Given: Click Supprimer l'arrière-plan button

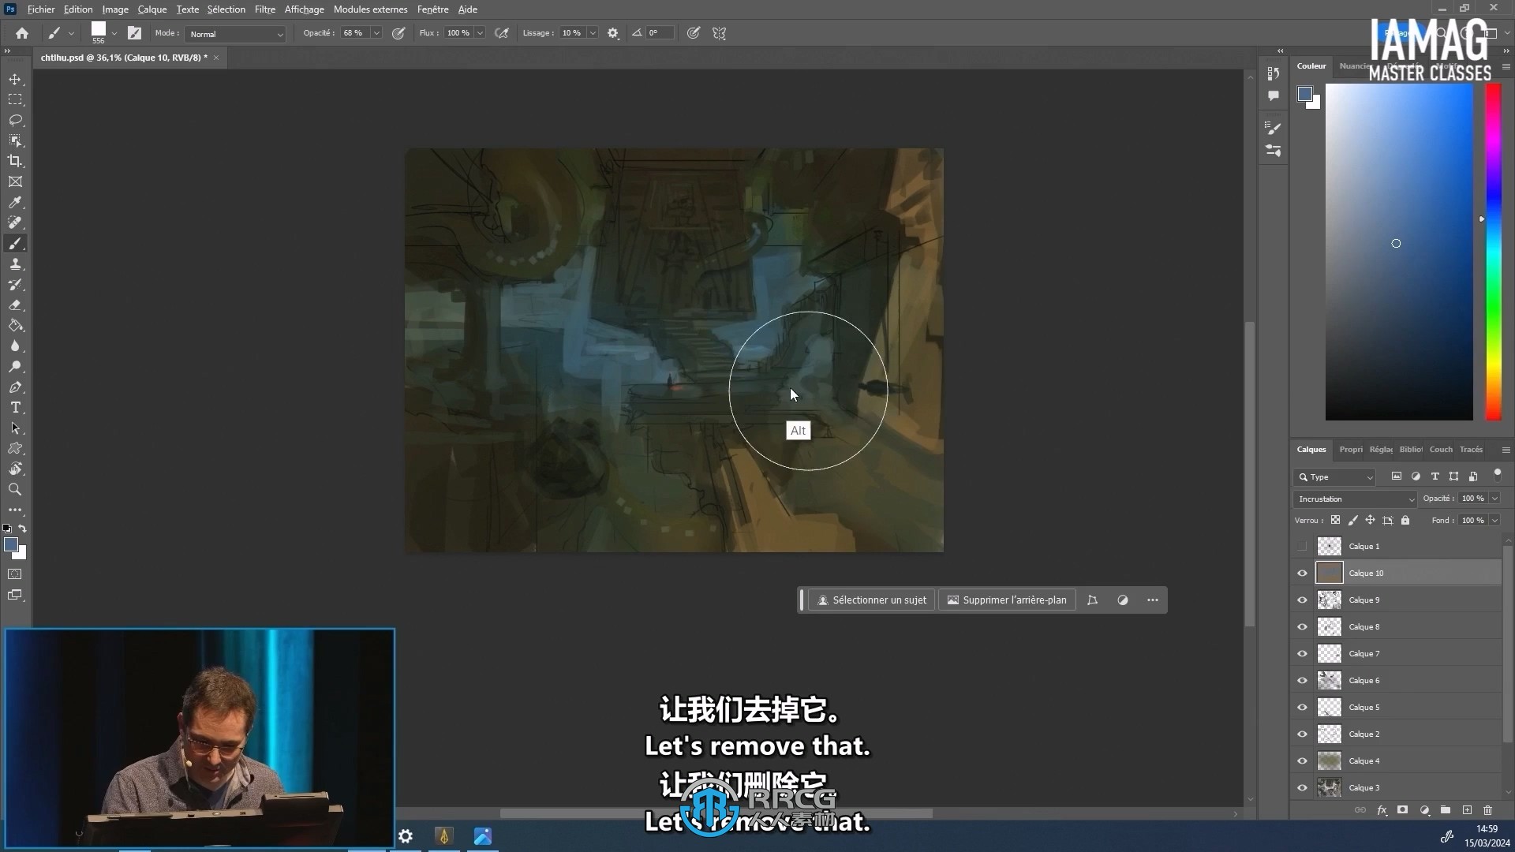Looking at the screenshot, I should 1007,600.
